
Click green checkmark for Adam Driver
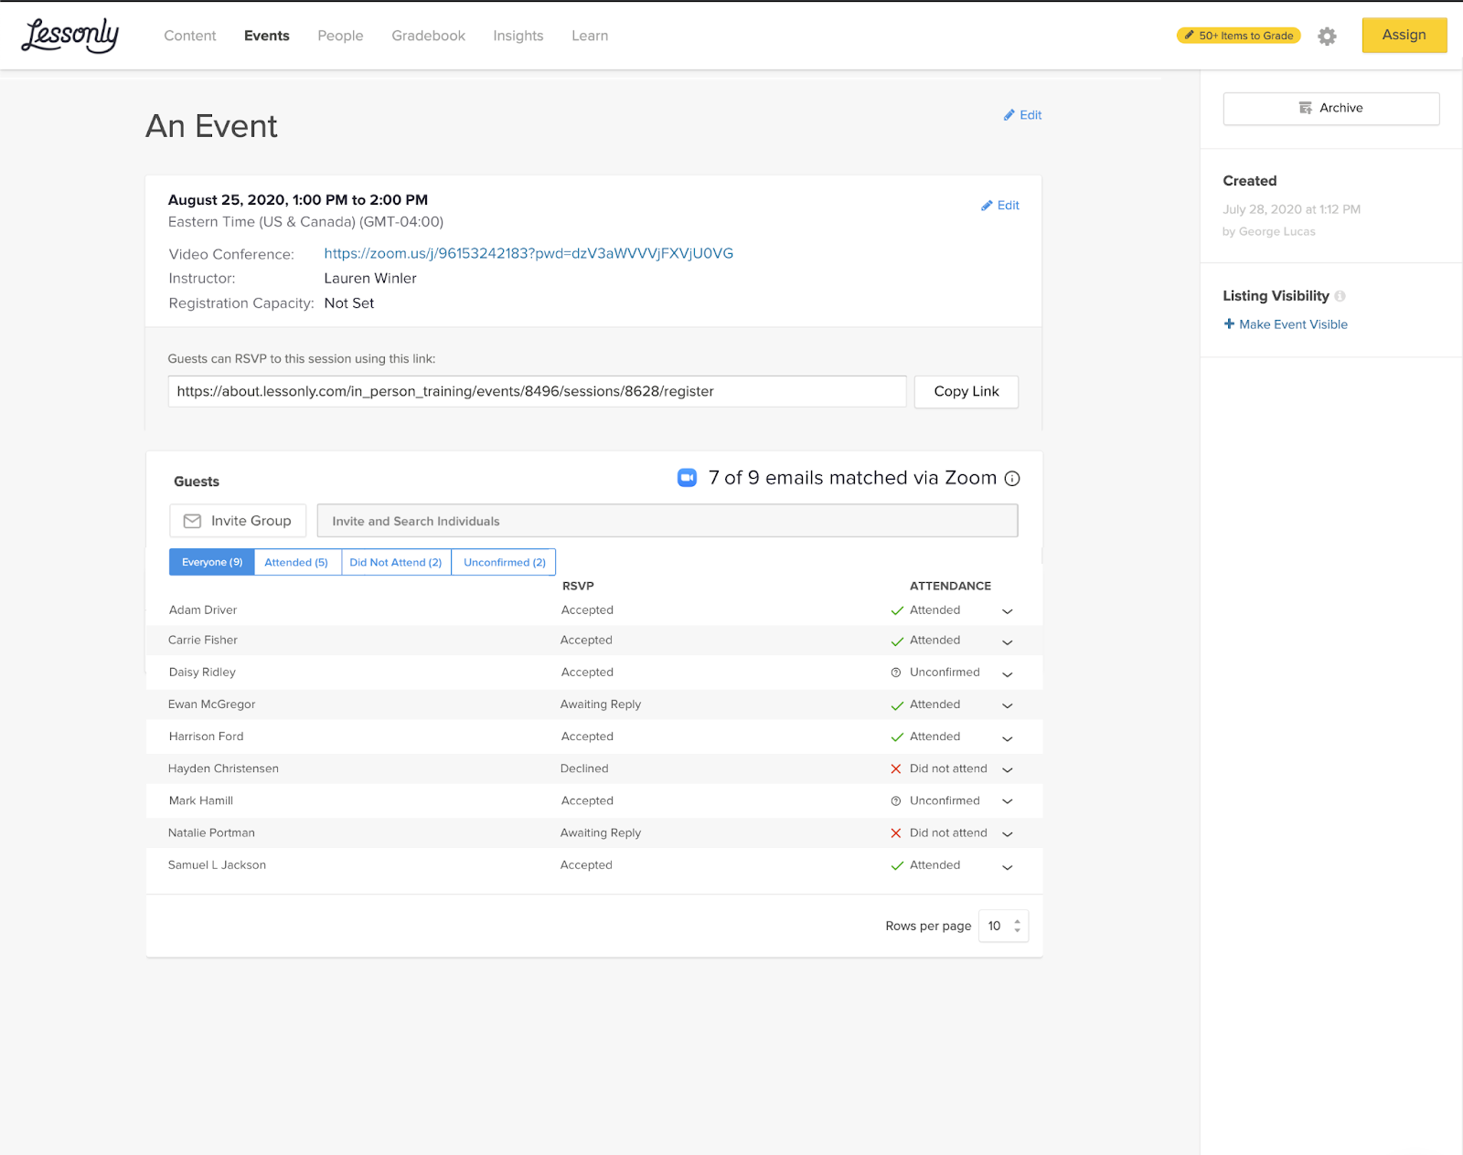click(897, 610)
